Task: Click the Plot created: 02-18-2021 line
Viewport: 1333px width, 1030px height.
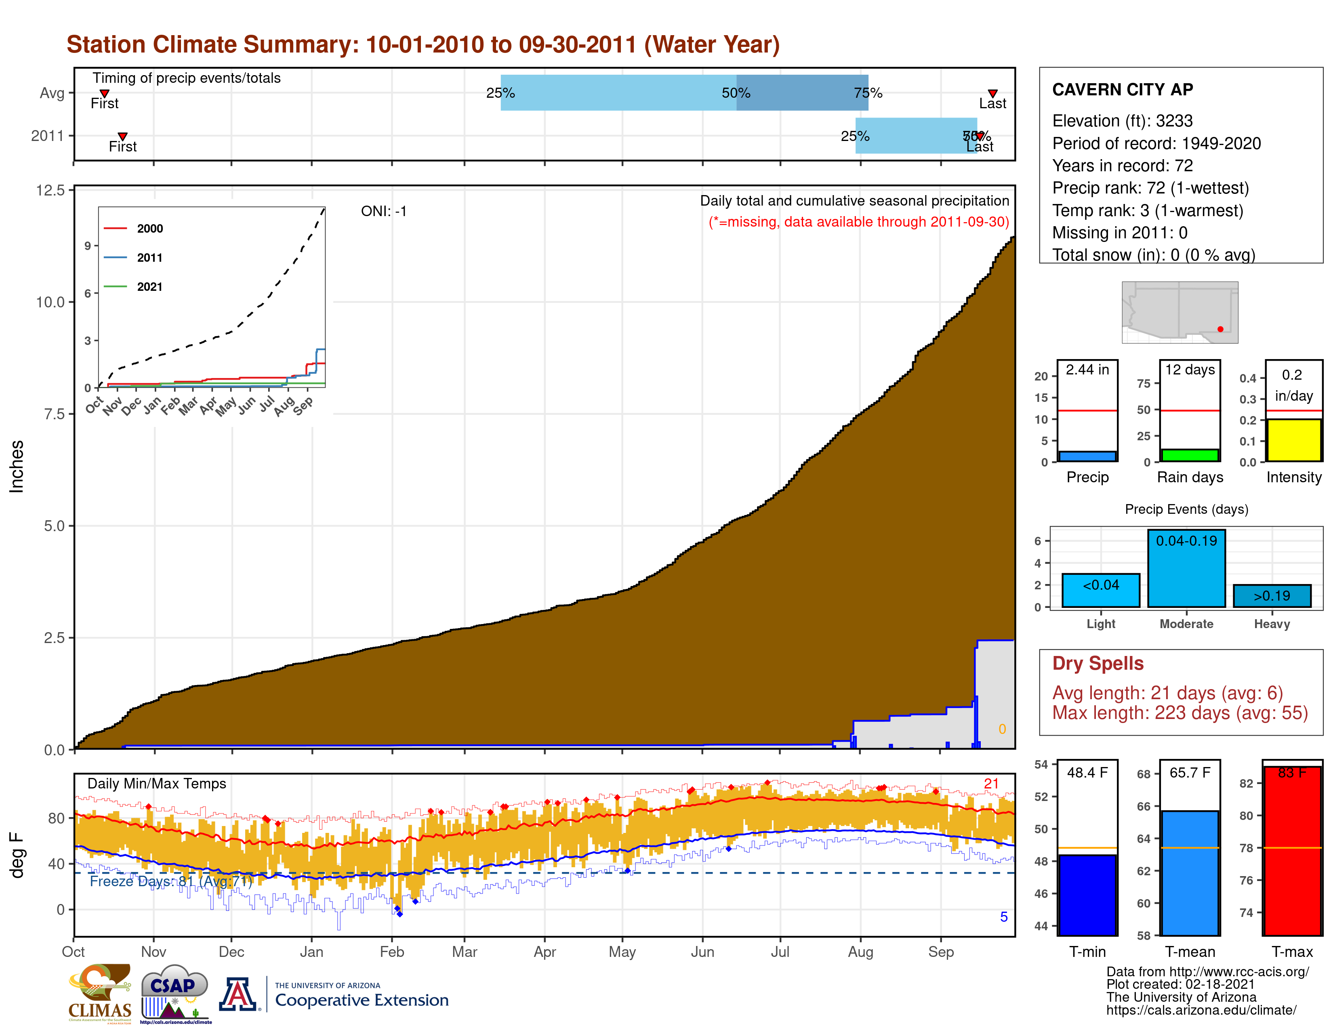Action: 1180,984
